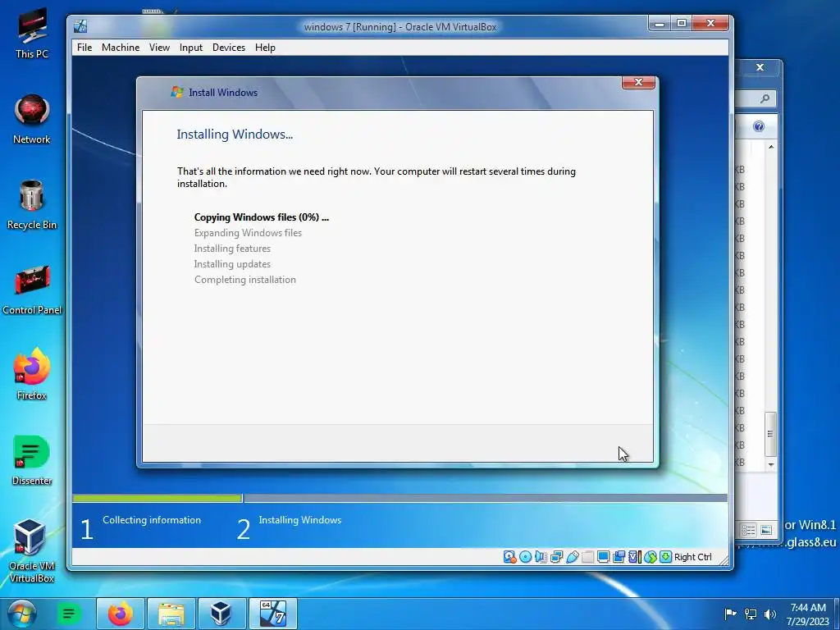Open the Dissenter desktop shortcut

click(x=32, y=461)
